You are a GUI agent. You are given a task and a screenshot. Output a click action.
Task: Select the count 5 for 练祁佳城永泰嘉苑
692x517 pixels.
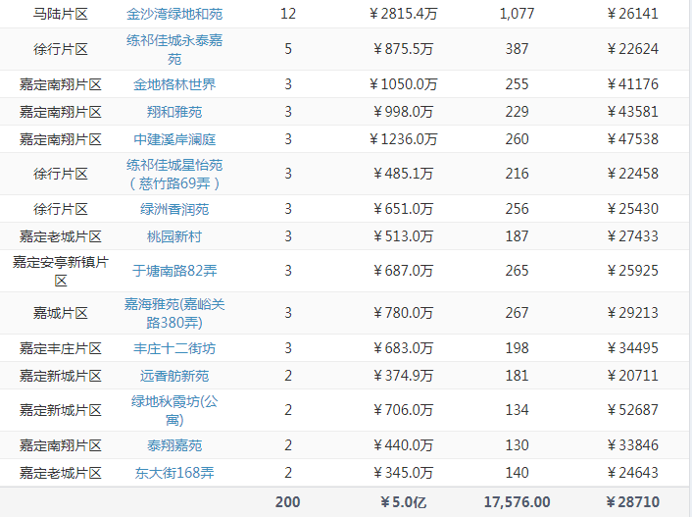[x=288, y=49]
